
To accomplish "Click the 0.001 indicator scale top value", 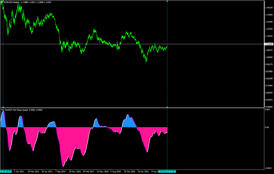I will tap(267, 110).
